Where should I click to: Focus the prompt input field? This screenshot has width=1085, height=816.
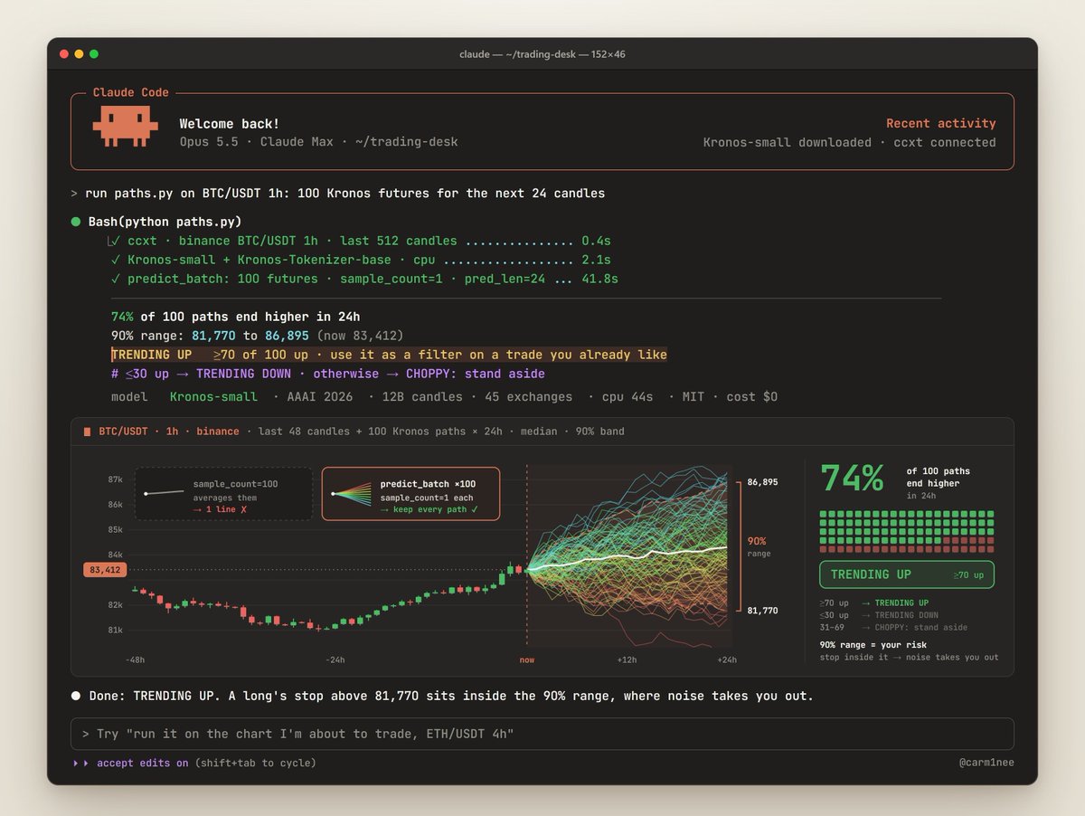coord(542,734)
